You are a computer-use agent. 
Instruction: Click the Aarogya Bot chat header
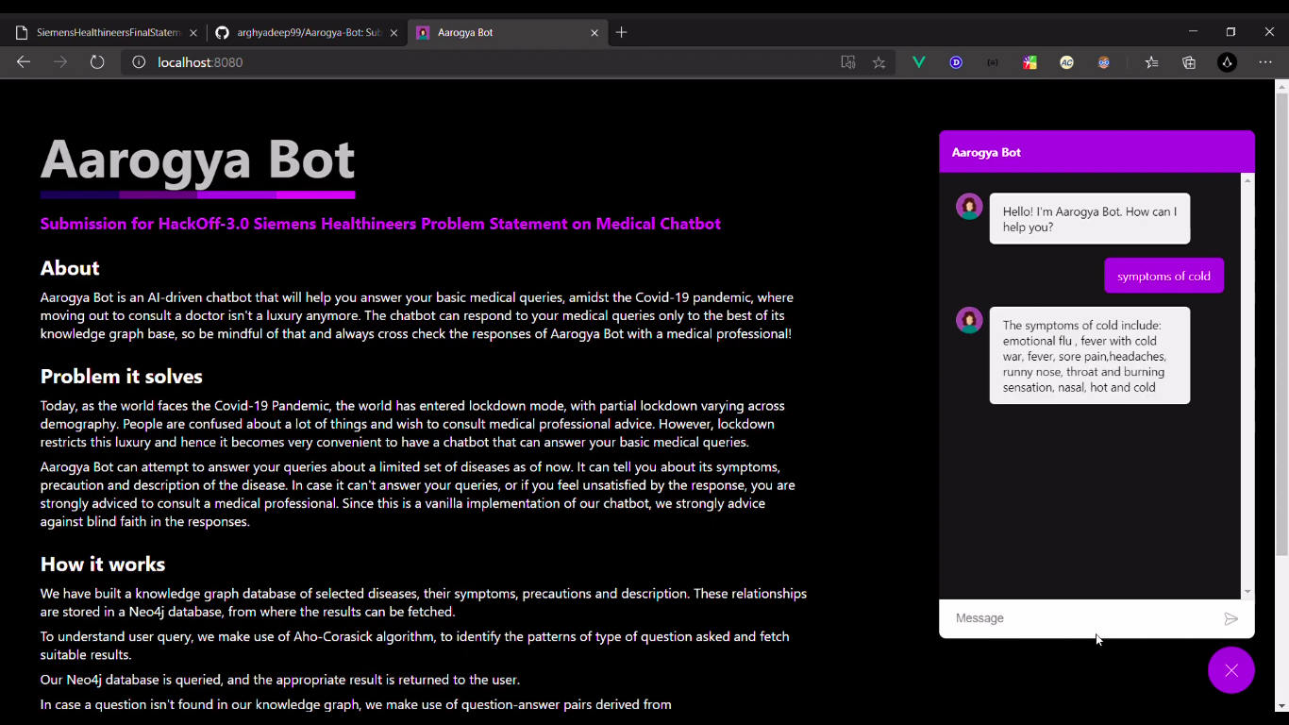[x=1096, y=152]
